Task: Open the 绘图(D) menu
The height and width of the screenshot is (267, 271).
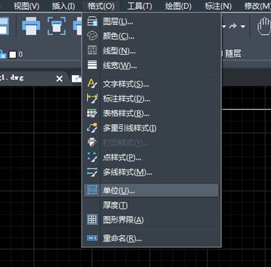Action: (178, 6)
